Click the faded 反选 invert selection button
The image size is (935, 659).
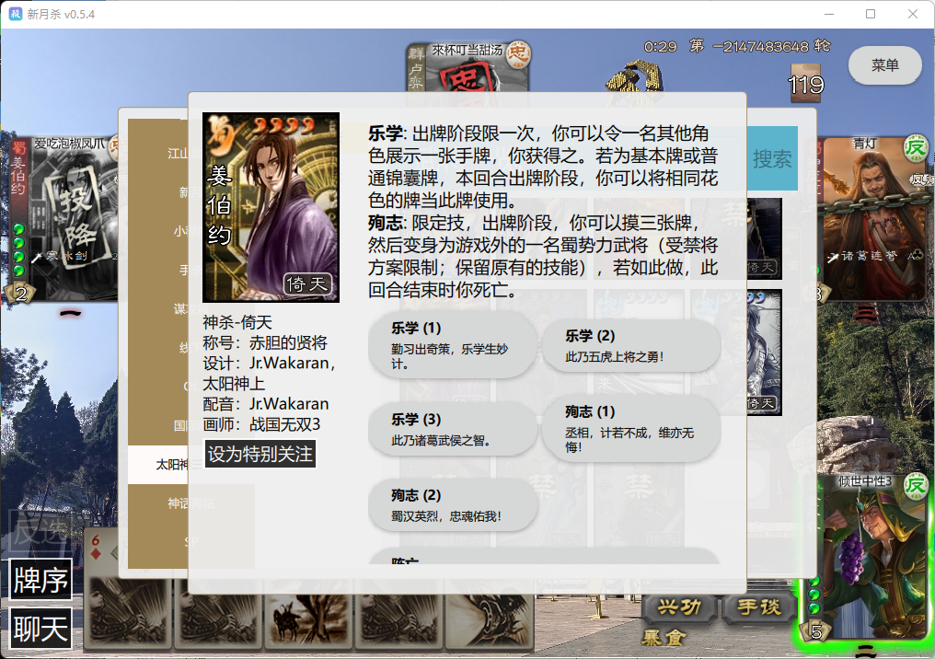pos(40,529)
